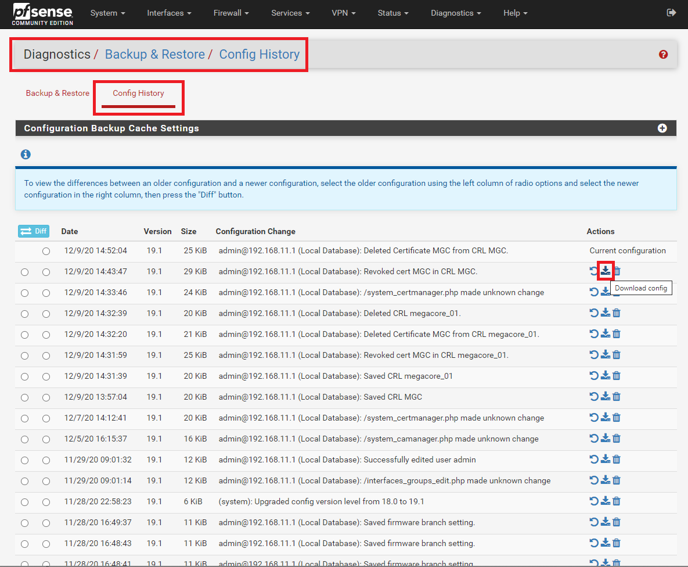Revert to the 12/9/20 14:33:46 config

tap(594, 292)
